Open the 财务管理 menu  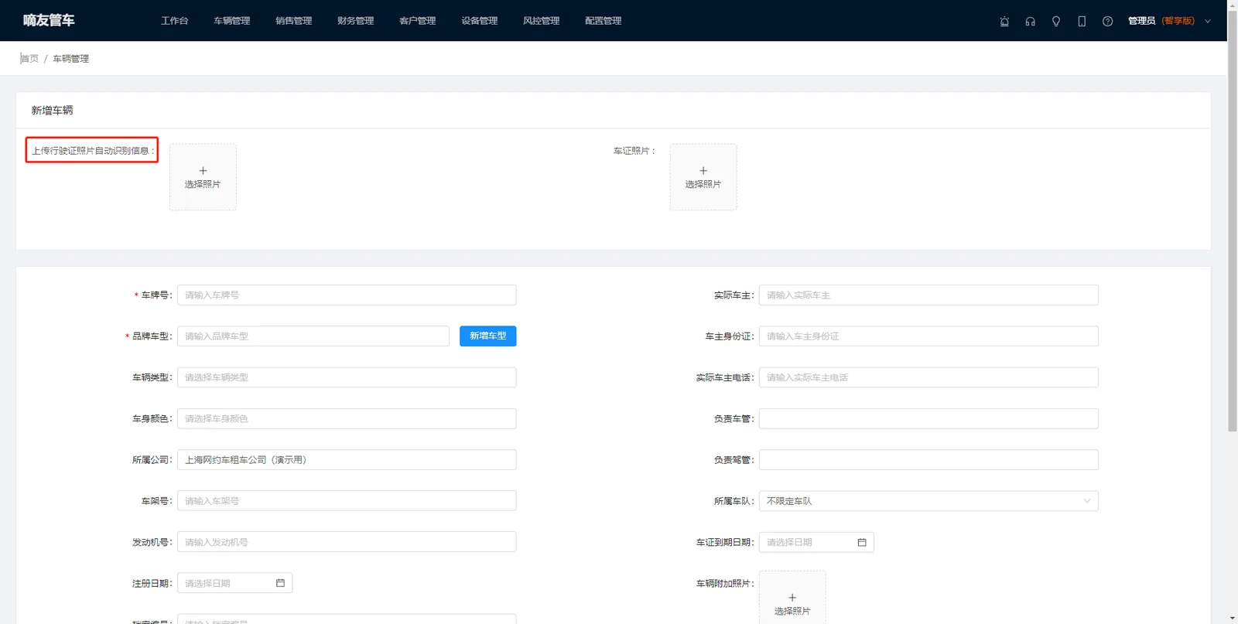pos(356,21)
